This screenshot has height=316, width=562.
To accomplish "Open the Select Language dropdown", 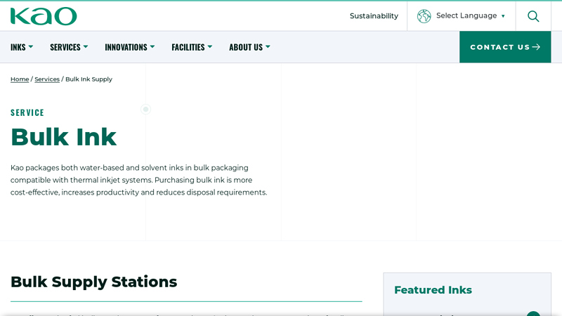I will (x=470, y=16).
